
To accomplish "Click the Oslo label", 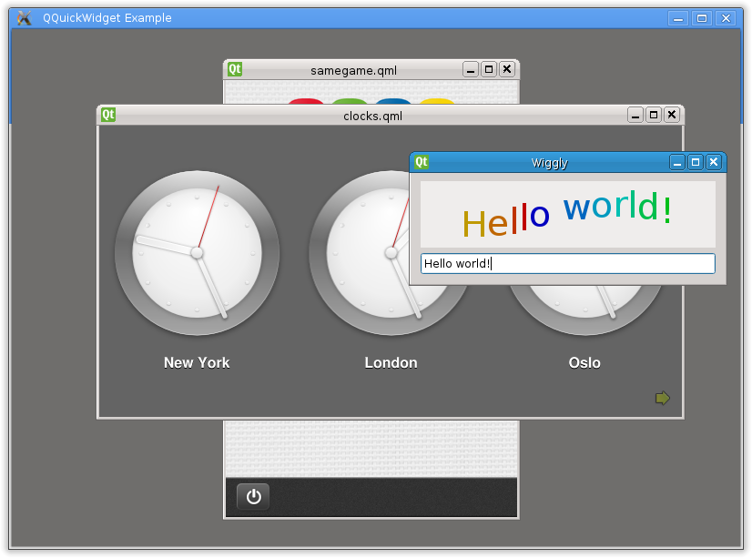I will point(584,363).
